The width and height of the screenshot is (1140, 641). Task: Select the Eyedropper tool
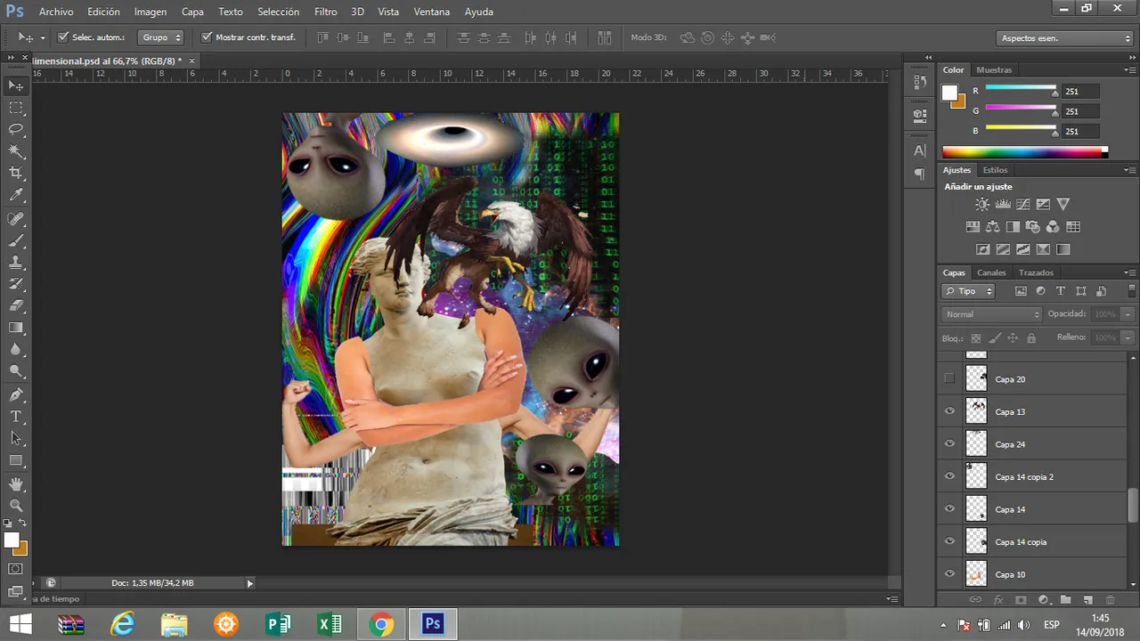(16, 195)
